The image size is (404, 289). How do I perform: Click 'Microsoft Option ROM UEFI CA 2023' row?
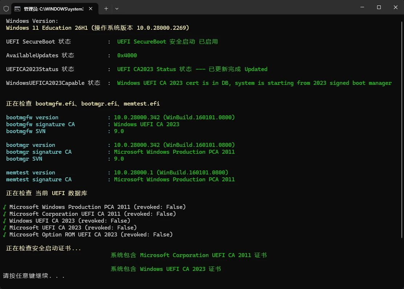[88, 235]
